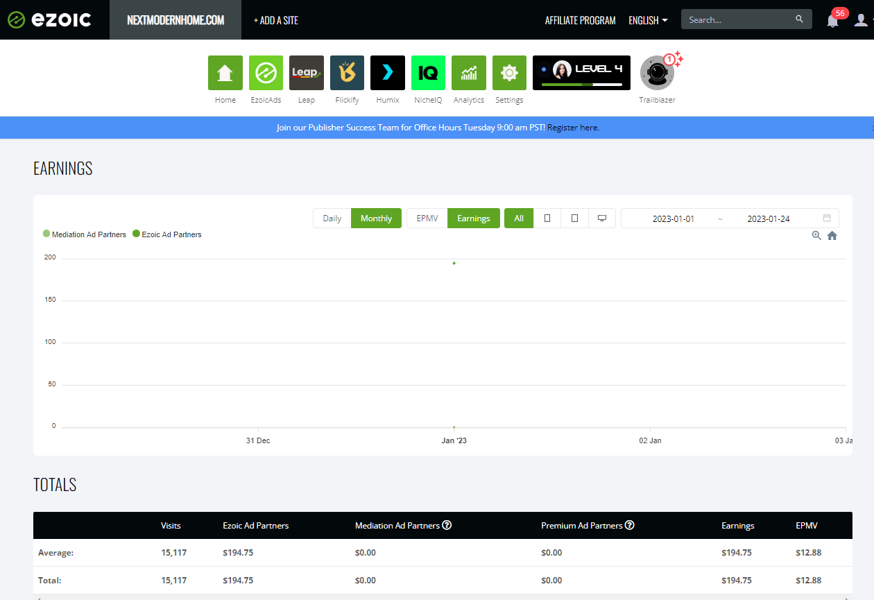Show EPMV metric in chart
This screenshot has height=600, width=874.
pos(427,218)
